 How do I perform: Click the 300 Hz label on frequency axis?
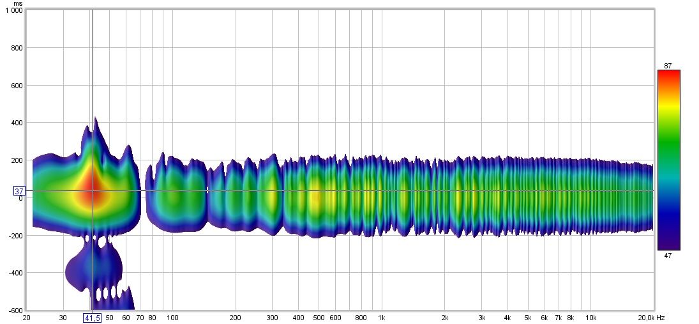click(272, 318)
